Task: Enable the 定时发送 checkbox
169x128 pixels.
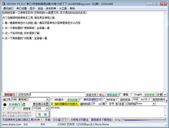Action: [117, 100]
